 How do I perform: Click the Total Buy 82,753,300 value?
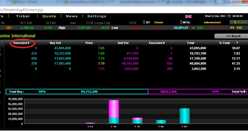pos(89,92)
